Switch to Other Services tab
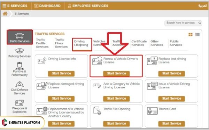Screen dimensions: 209x130 coord(157,43)
